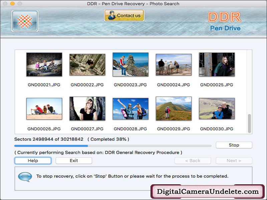Click the Back navigation button
The width and height of the screenshot is (267, 200).
(193, 161)
